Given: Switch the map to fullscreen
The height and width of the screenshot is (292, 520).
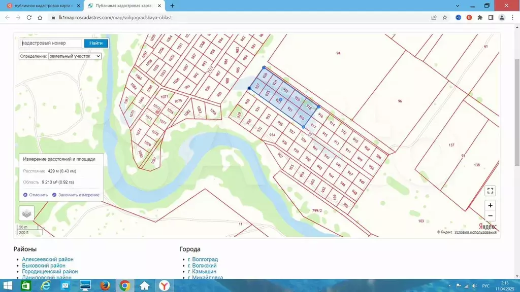Looking at the screenshot, I should [490, 191].
